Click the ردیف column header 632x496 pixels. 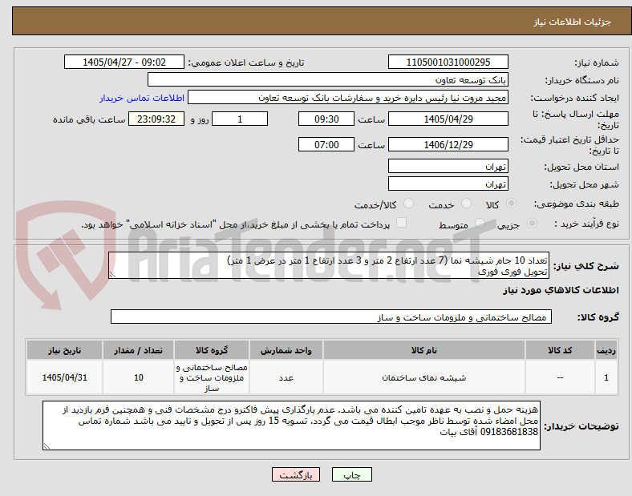[606, 350]
